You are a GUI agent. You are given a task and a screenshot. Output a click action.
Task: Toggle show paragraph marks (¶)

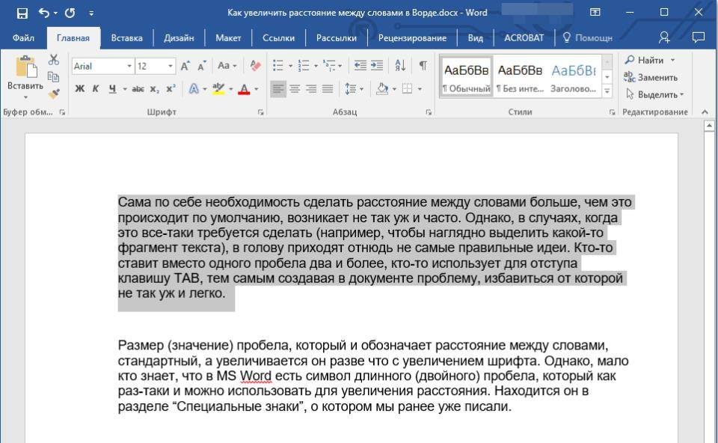pyautogui.click(x=423, y=66)
